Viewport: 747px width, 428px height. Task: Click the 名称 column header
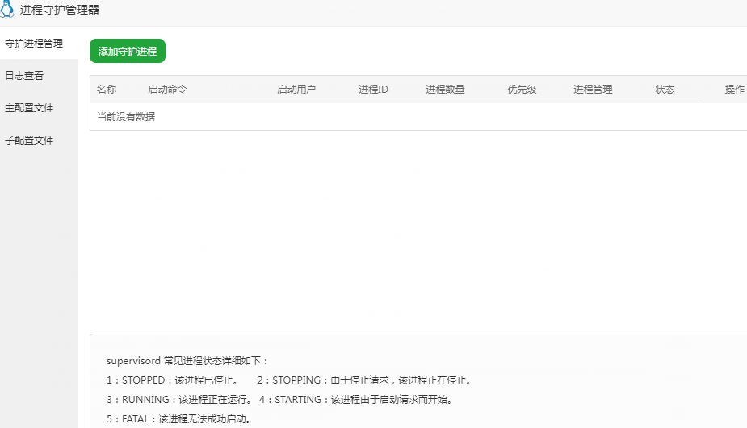pyautogui.click(x=107, y=89)
